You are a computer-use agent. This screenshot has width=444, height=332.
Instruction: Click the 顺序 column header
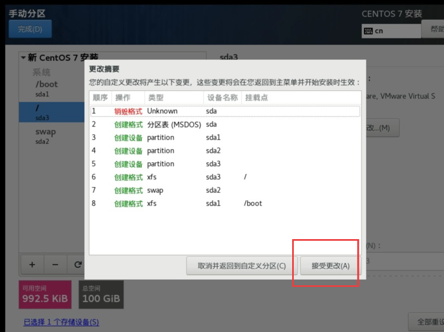click(100, 97)
